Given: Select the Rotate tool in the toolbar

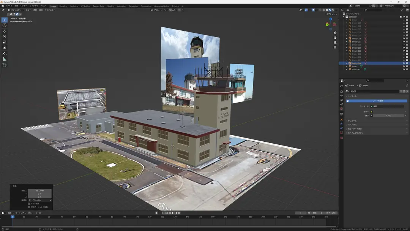Looking at the screenshot, I should pos(5,36).
